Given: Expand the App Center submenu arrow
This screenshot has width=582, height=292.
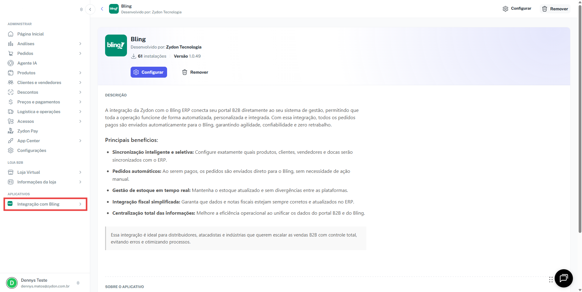Looking at the screenshot, I should [x=80, y=141].
